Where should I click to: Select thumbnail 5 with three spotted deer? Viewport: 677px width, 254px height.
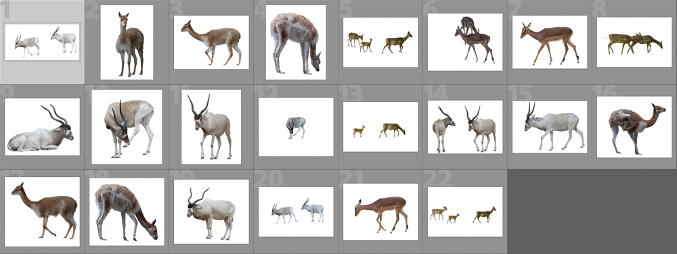(380, 42)
